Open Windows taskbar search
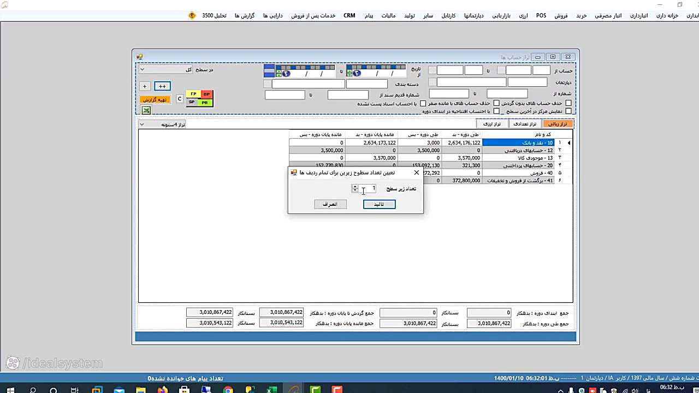699x393 pixels. (33, 390)
